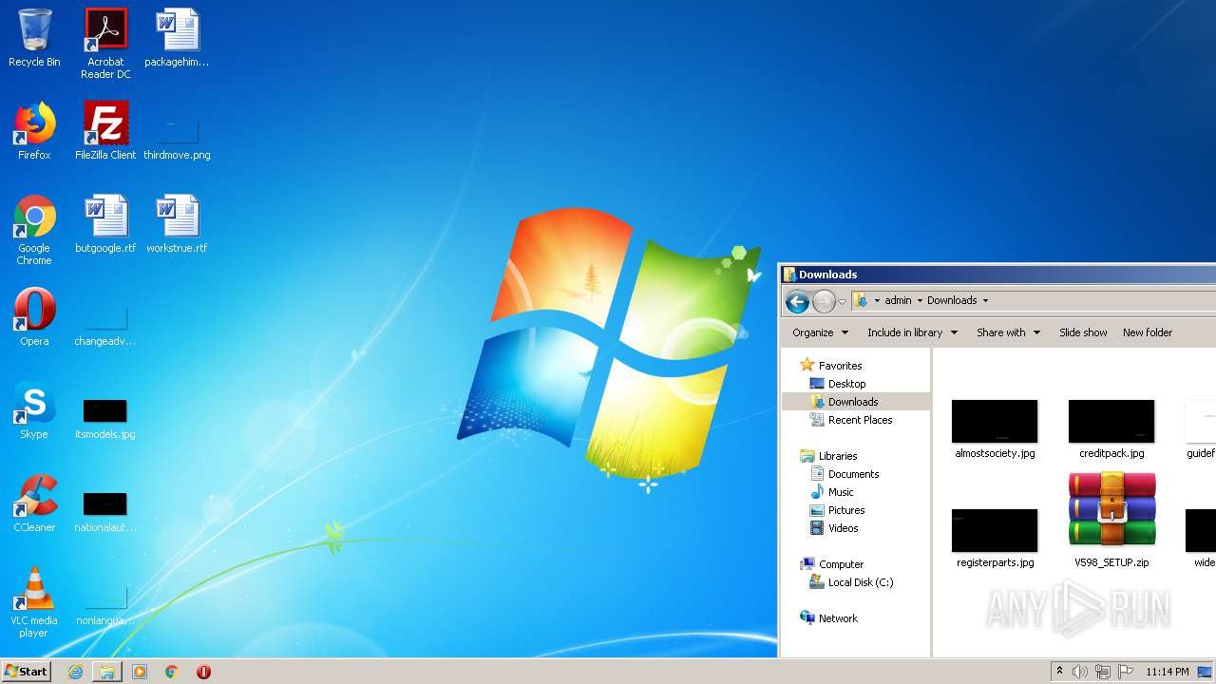
Task: Click admin in the address breadcrumb
Action: click(x=898, y=300)
